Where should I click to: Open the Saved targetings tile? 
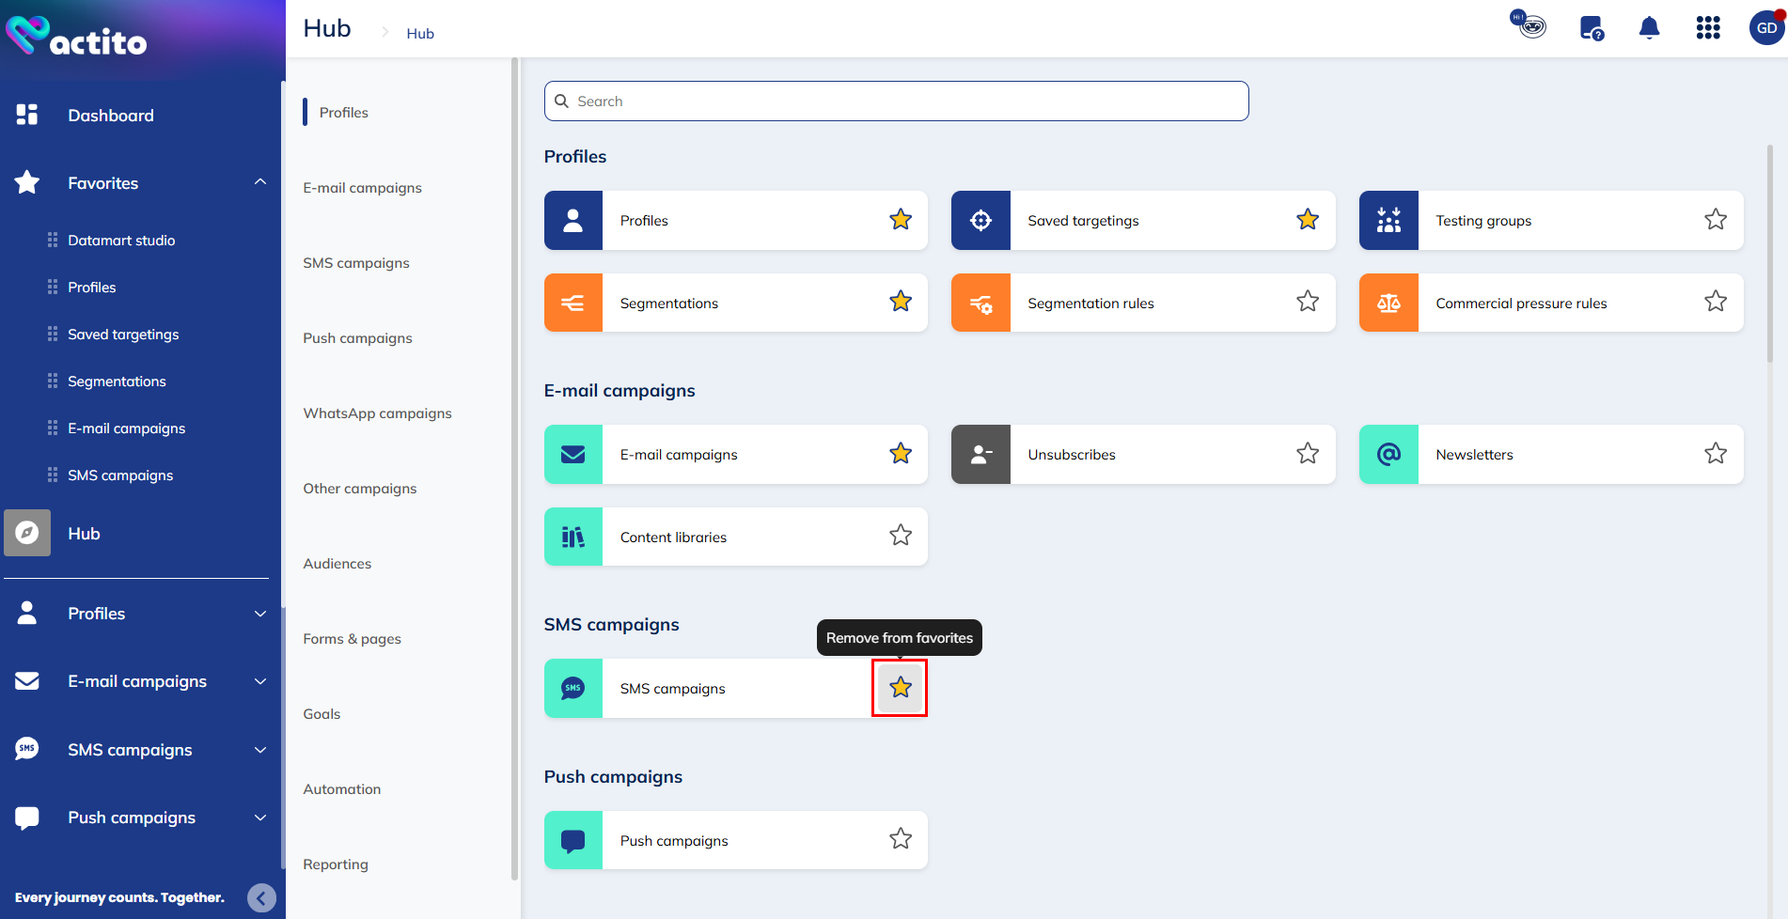pyautogui.click(x=1083, y=221)
